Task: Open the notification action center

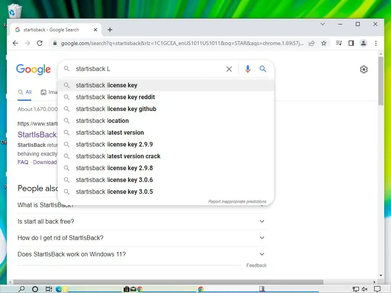Action: click(377, 289)
